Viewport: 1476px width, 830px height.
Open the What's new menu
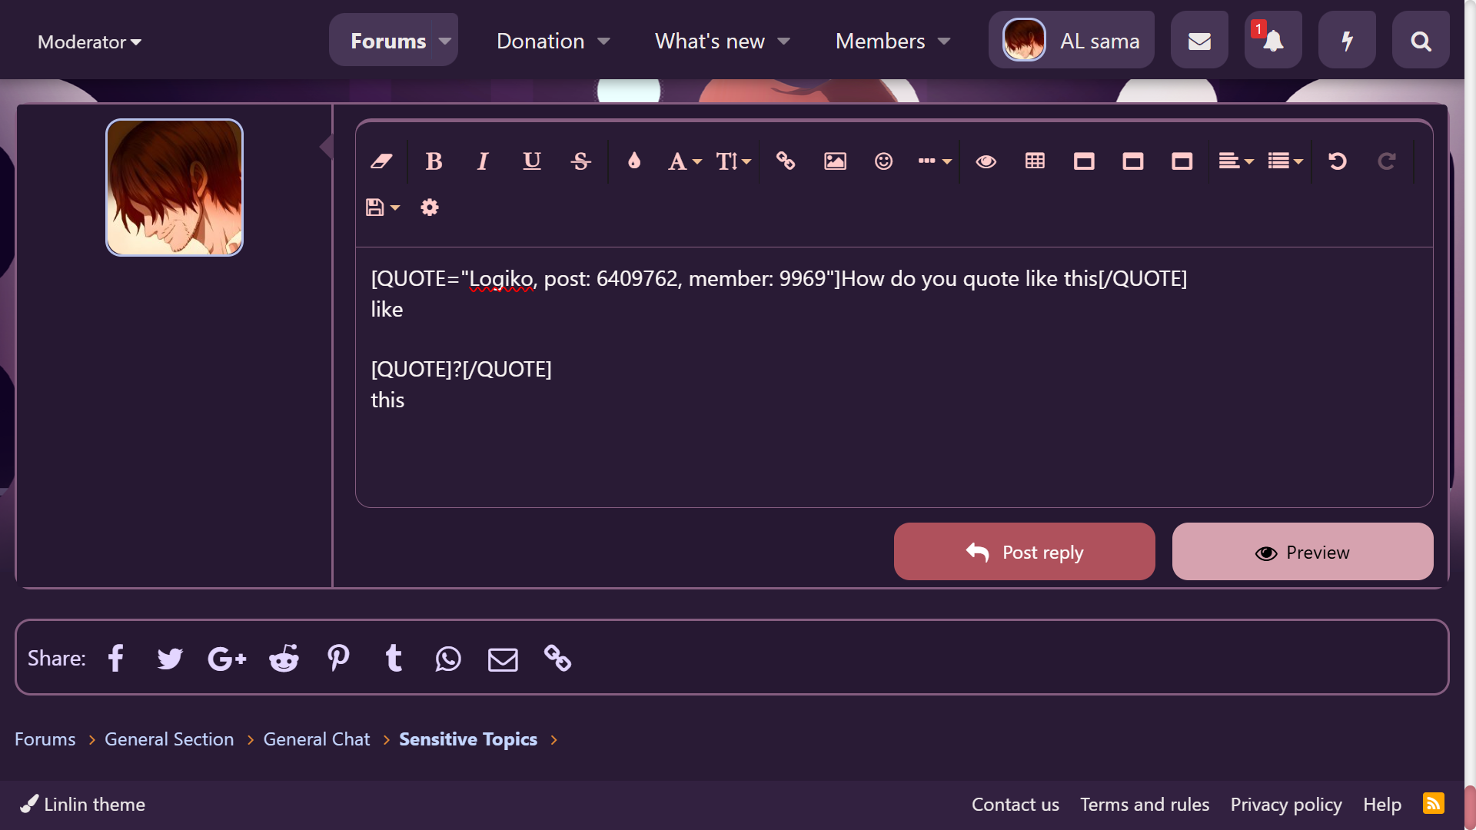[722, 41]
